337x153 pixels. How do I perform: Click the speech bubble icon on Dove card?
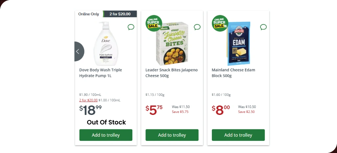tap(131, 27)
